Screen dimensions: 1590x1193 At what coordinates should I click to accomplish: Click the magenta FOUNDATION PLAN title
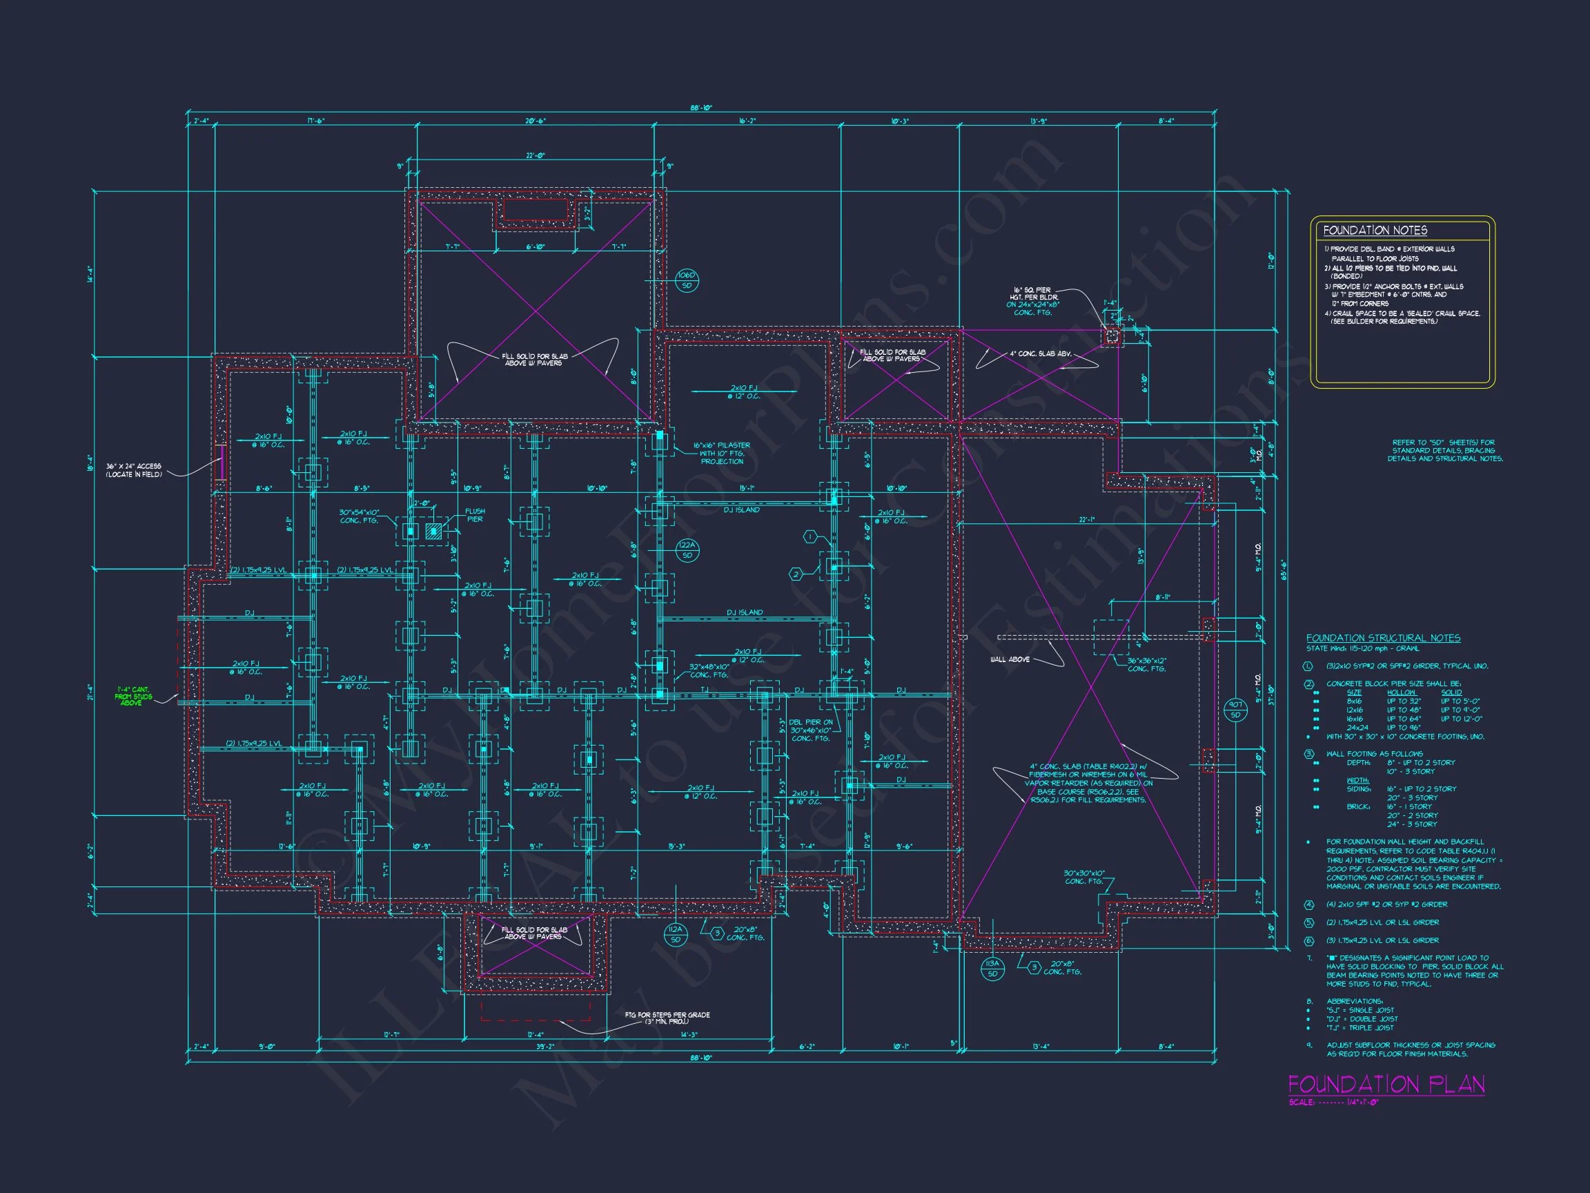1385,1084
